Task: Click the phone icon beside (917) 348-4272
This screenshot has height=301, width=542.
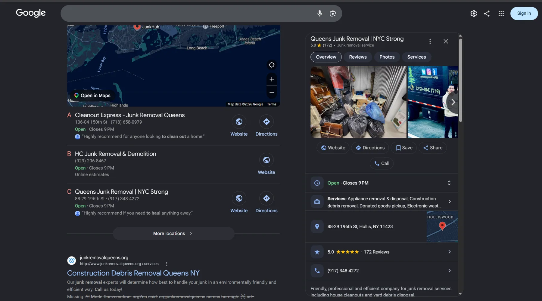Action: coord(317,271)
